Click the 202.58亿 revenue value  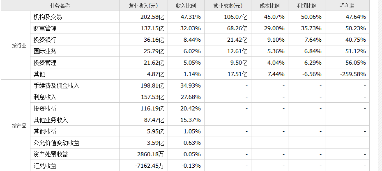[x=152, y=17]
